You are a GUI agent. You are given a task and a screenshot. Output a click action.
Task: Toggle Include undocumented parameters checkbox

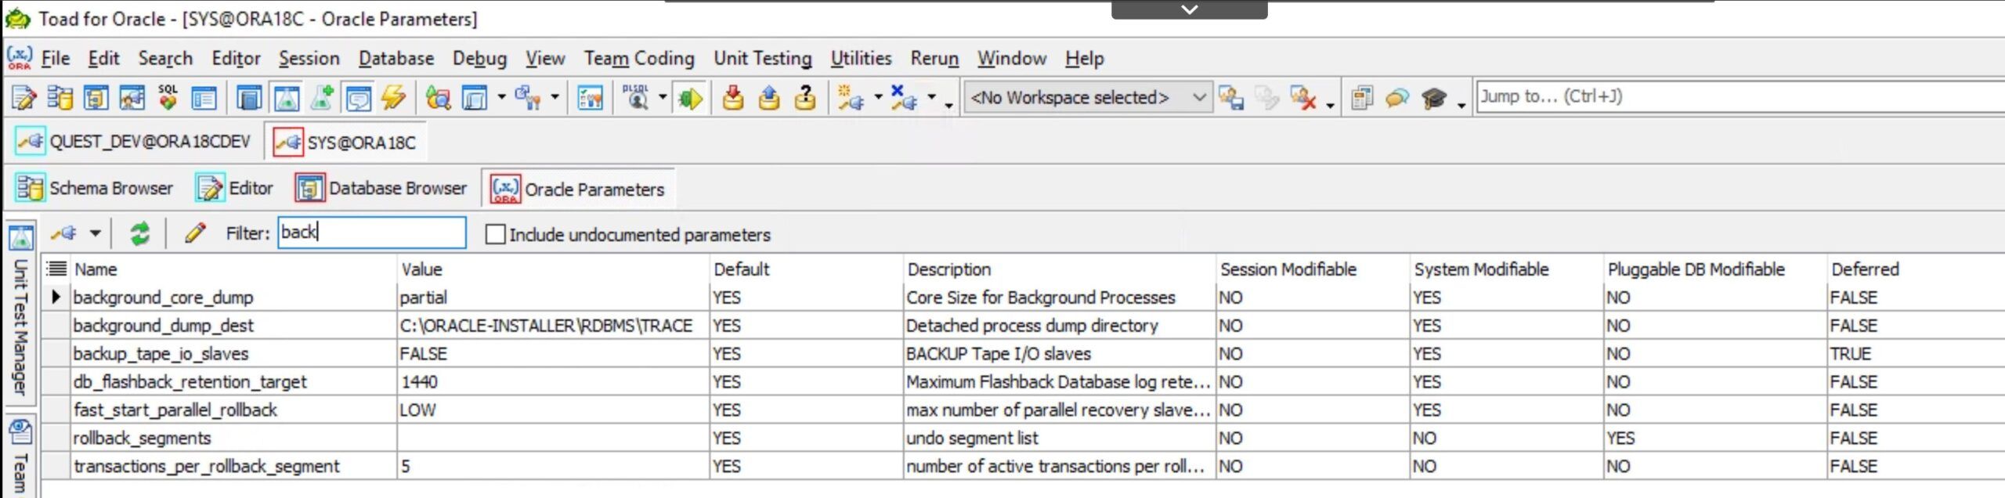tap(495, 234)
